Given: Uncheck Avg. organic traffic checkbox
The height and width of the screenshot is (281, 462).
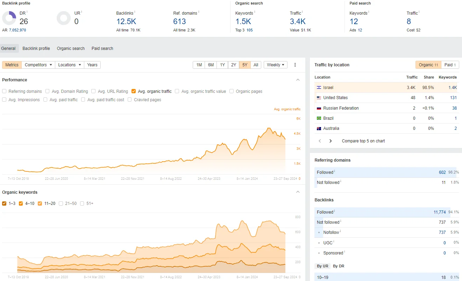Looking at the screenshot, I should point(134,91).
